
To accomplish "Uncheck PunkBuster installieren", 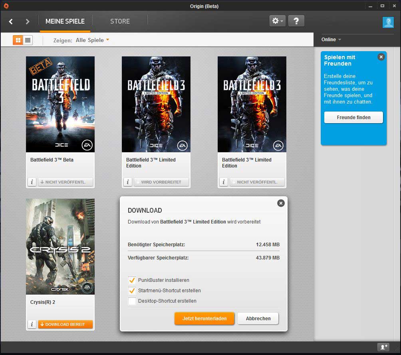I will pyautogui.click(x=132, y=280).
